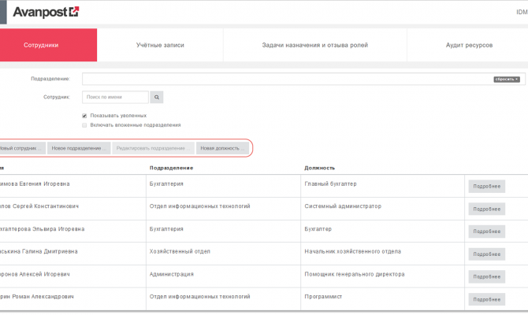Enable "Включать вложенные подразделения" checkbox
Viewport: 528px width, 315px height.
84,124
